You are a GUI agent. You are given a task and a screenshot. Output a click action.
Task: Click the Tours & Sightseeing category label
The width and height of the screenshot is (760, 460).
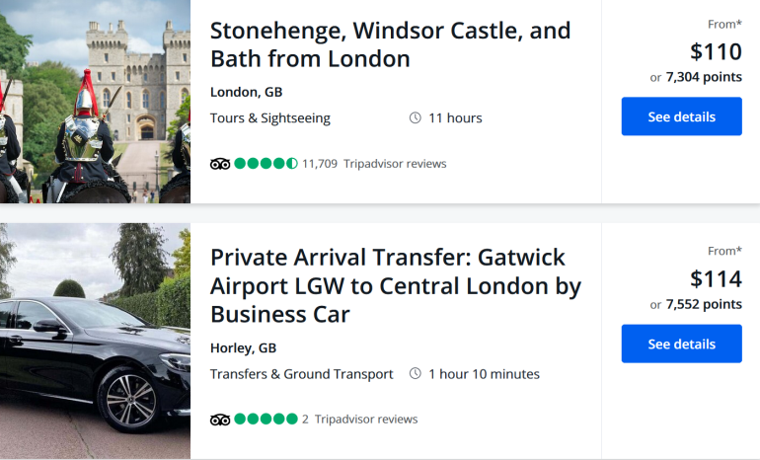coord(270,118)
